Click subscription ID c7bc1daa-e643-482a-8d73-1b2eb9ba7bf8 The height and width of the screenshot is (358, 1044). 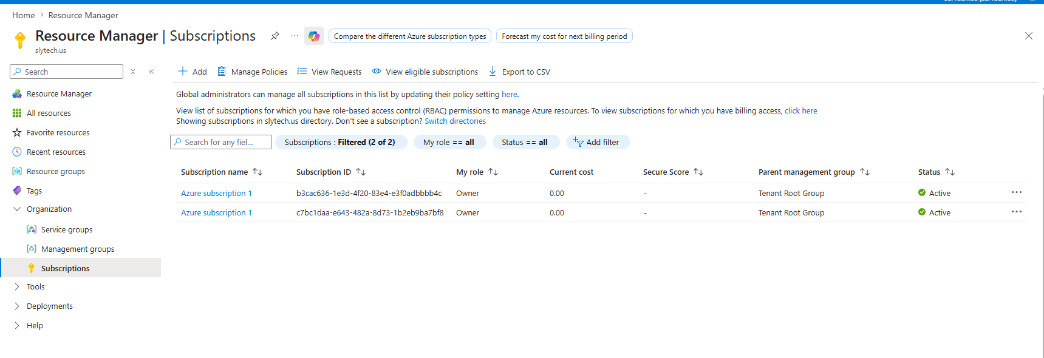click(x=370, y=212)
